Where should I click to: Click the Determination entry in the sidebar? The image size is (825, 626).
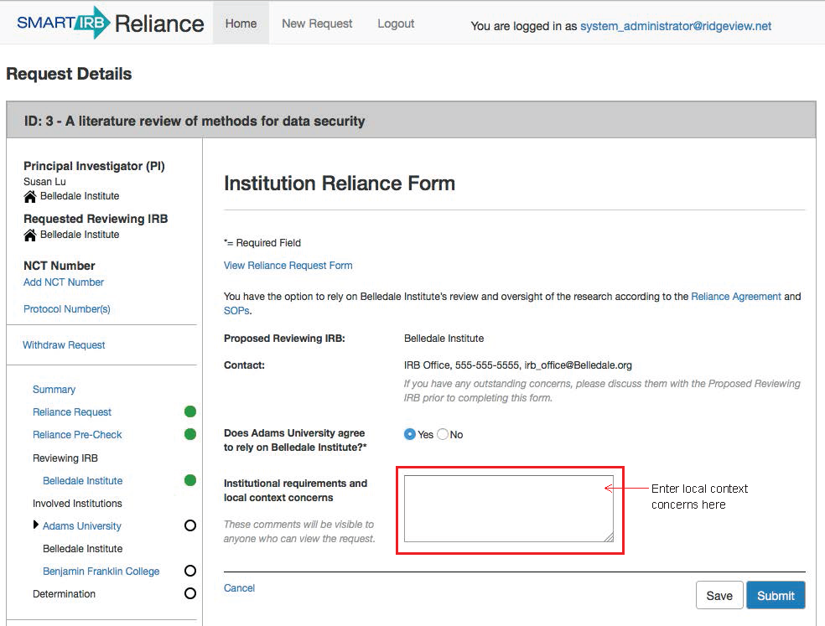click(x=65, y=593)
